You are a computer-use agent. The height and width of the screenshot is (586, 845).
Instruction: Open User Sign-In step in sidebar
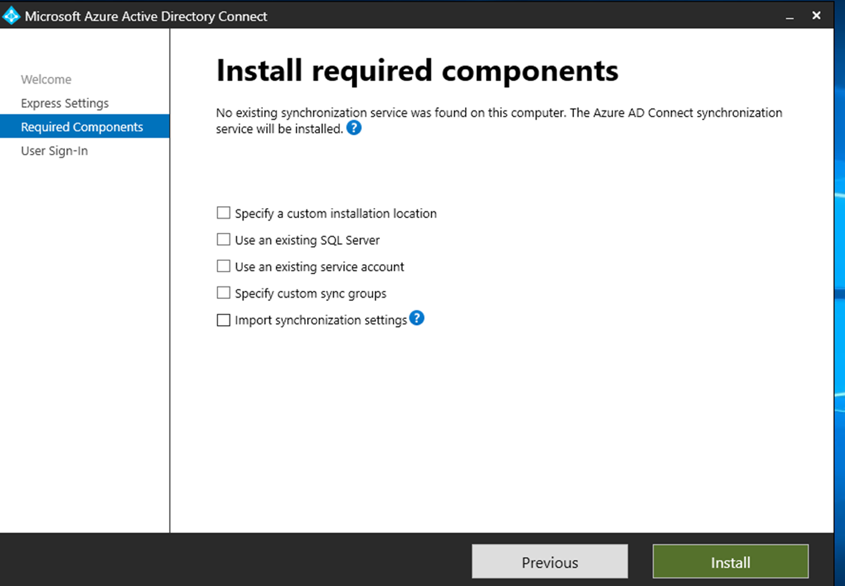point(54,151)
